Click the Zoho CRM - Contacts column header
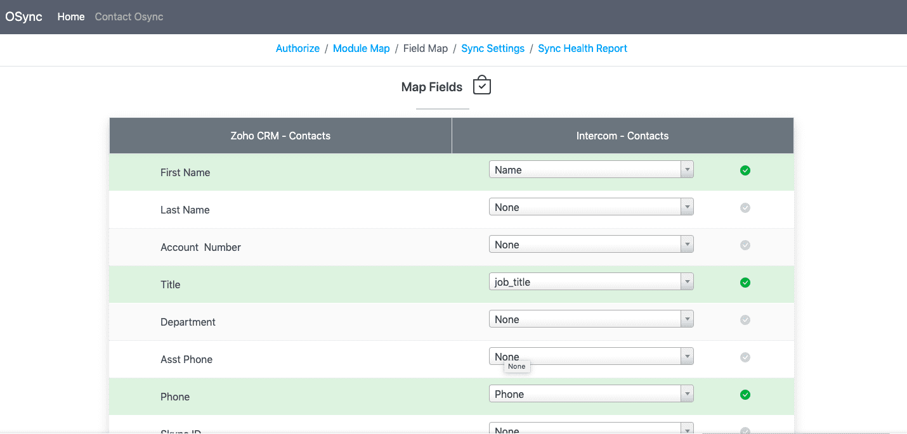The width and height of the screenshot is (907, 434). (x=280, y=136)
